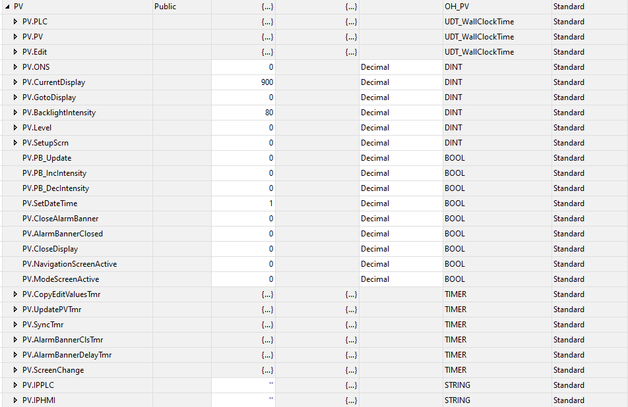Expand the PV.BacklightIntensity tag
The width and height of the screenshot is (628, 407).
coord(15,113)
